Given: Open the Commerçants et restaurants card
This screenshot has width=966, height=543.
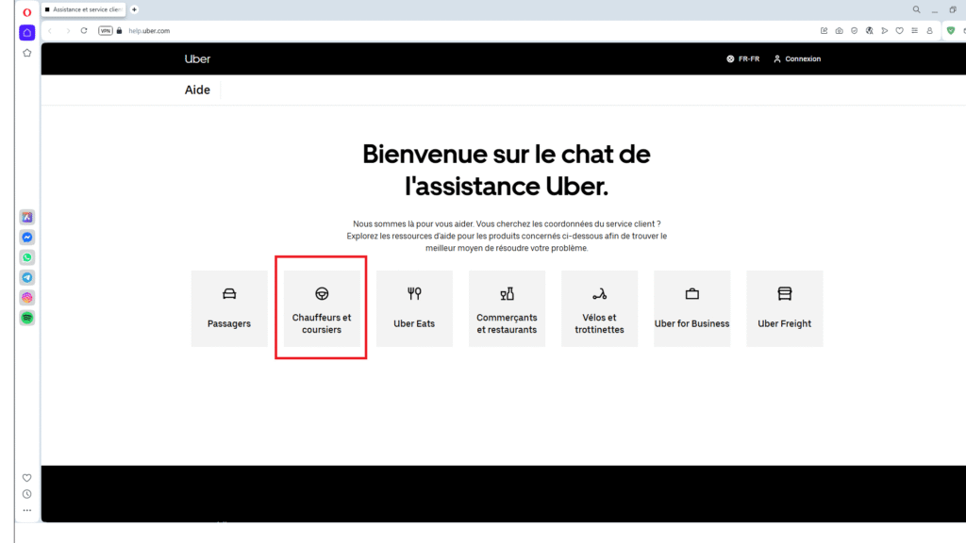Looking at the screenshot, I should (507, 308).
